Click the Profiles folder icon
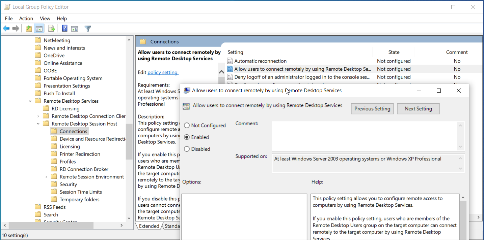 point(54,162)
